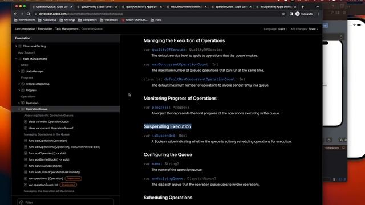This screenshot has height=205, width=365.
Task: Open a new tab with the plus button
Action: click(x=303, y=7)
